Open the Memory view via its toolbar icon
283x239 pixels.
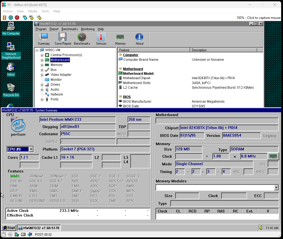120,39
